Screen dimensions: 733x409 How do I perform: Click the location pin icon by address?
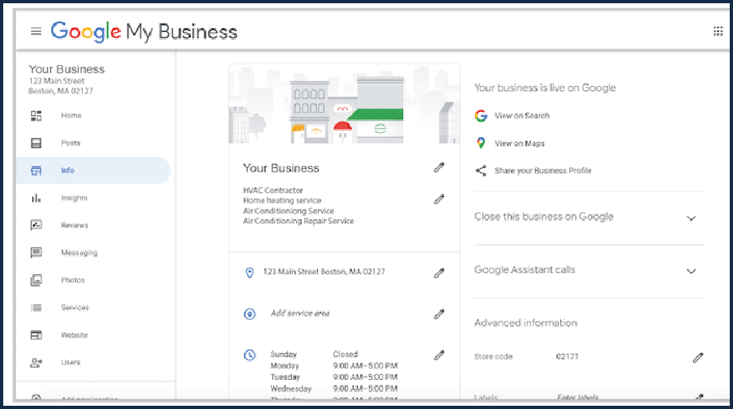(250, 273)
